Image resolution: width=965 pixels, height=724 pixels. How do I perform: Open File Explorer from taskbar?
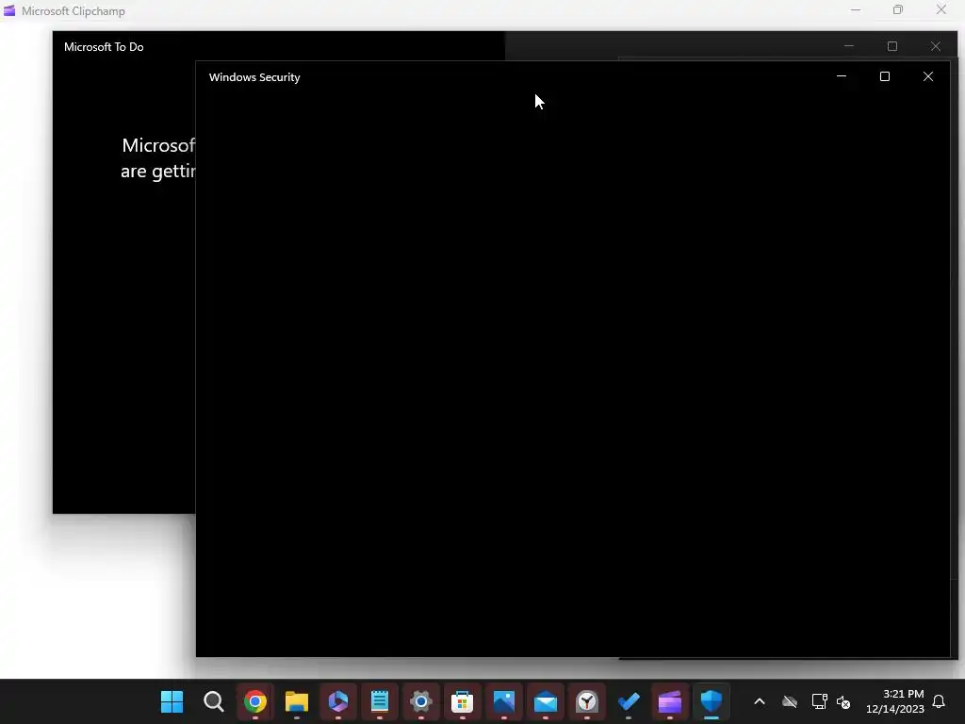point(296,701)
